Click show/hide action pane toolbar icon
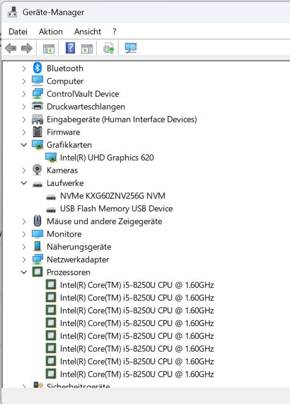This screenshot has height=404, width=290. tap(87, 48)
